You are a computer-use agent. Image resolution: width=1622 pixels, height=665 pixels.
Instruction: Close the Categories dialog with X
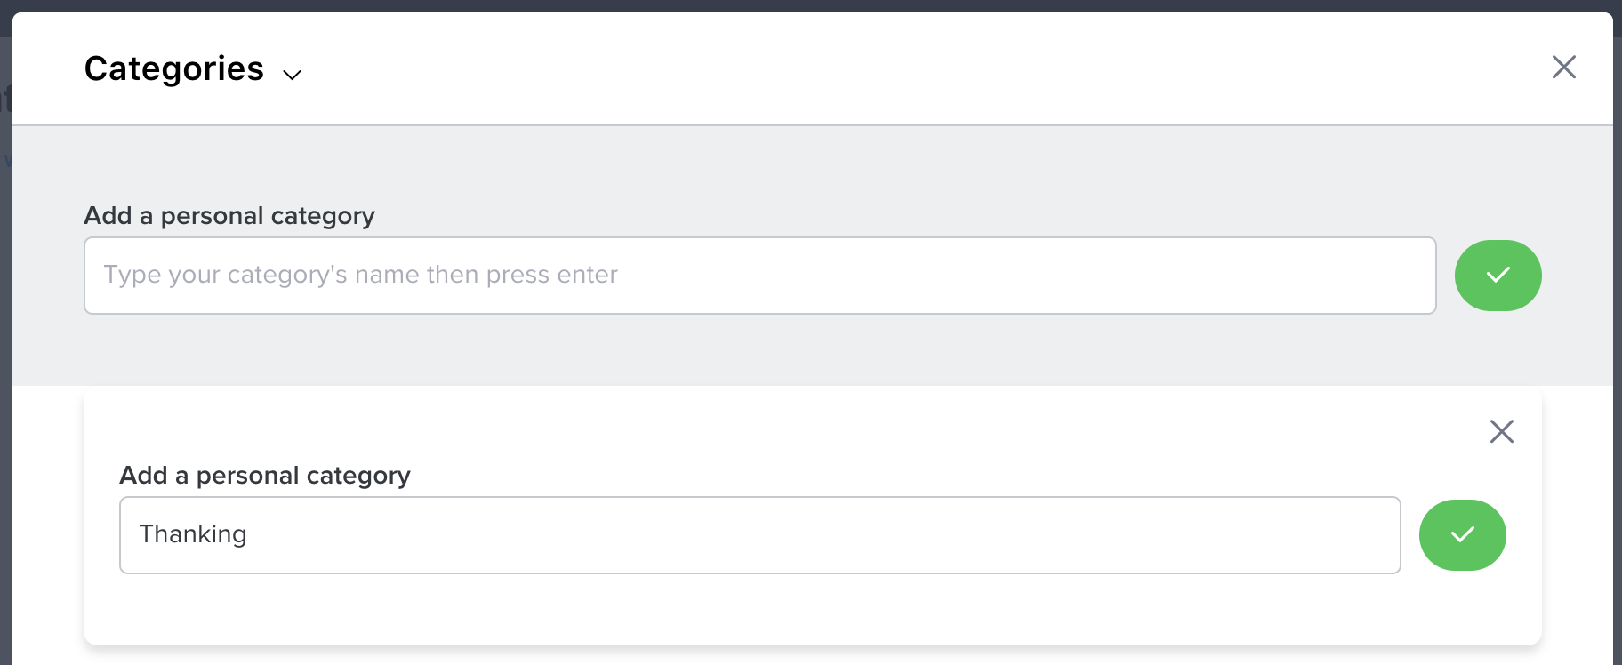tap(1563, 67)
